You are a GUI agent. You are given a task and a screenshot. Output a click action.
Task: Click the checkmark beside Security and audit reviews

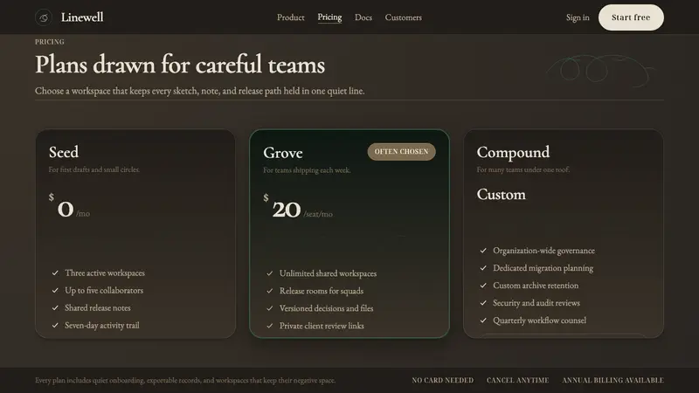[x=483, y=303]
